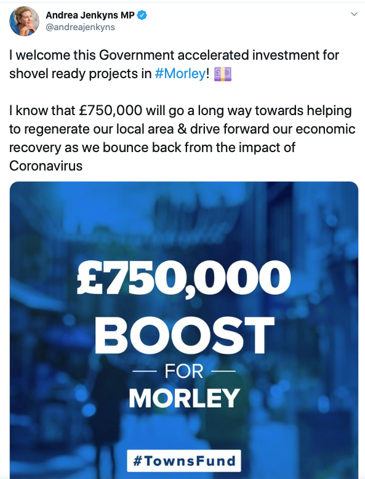Click the @andreajenkyns handle
Image resolution: width=365 pixels, height=479 pixels.
[x=80, y=27]
